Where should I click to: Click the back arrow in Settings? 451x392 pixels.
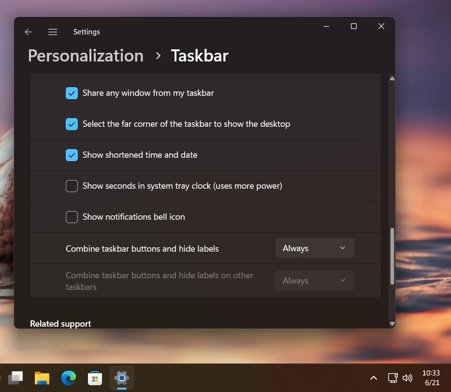coord(28,31)
